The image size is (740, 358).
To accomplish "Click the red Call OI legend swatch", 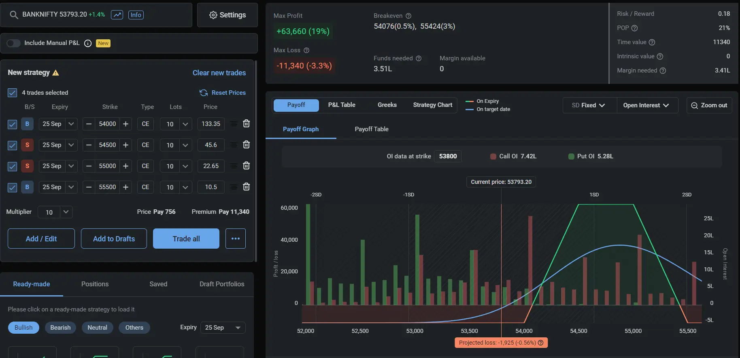I will click(x=493, y=156).
